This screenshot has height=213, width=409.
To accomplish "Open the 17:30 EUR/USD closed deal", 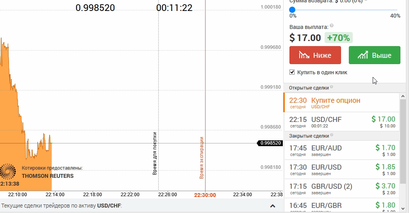I will (x=342, y=170).
